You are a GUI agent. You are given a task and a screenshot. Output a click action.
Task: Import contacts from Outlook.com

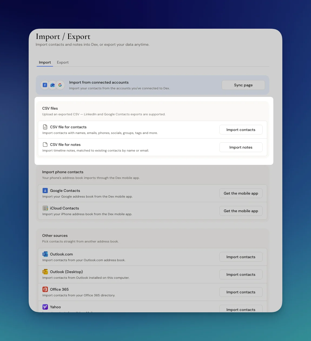pyautogui.click(x=241, y=257)
